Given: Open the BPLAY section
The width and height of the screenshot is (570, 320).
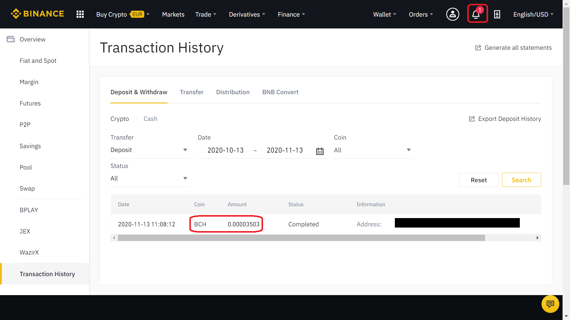Looking at the screenshot, I should pos(29,210).
